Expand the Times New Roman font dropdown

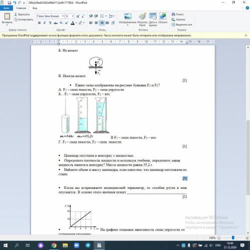pyautogui.click(x=63, y=16)
